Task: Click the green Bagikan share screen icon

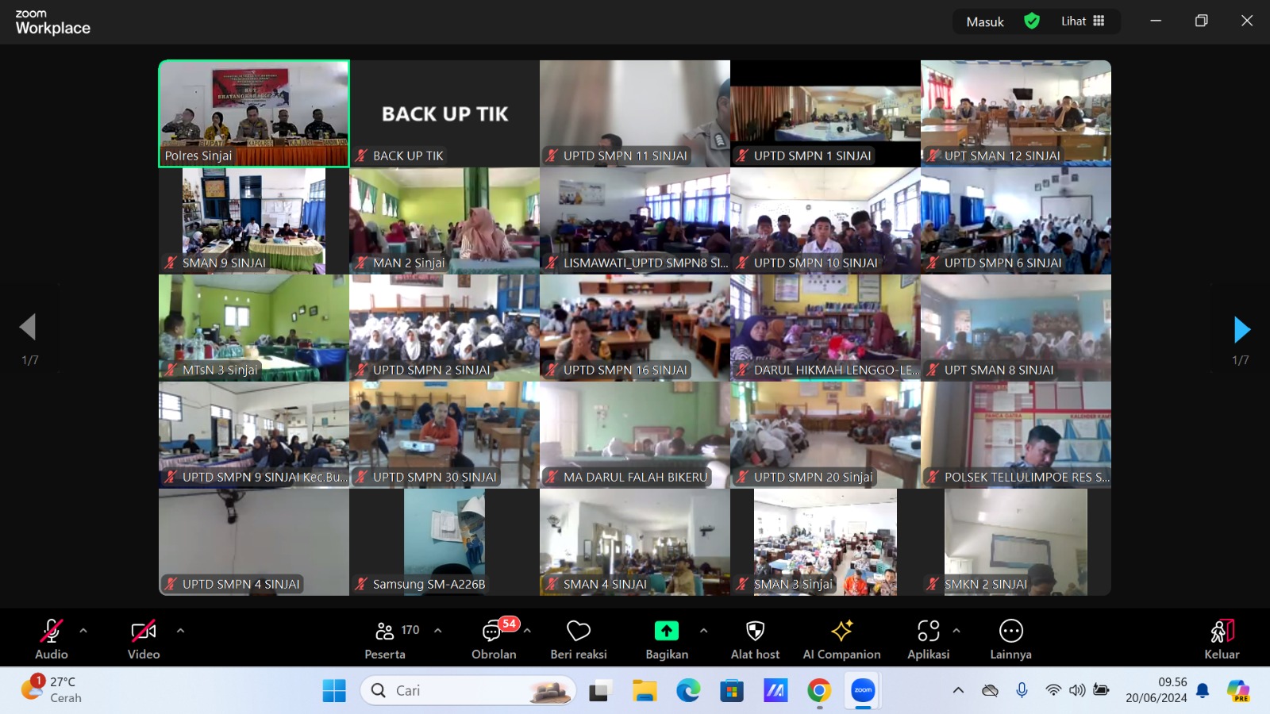Action: point(666,631)
